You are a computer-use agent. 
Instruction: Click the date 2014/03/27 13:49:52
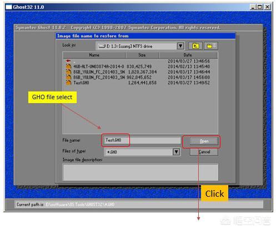pyautogui.click(x=189, y=83)
